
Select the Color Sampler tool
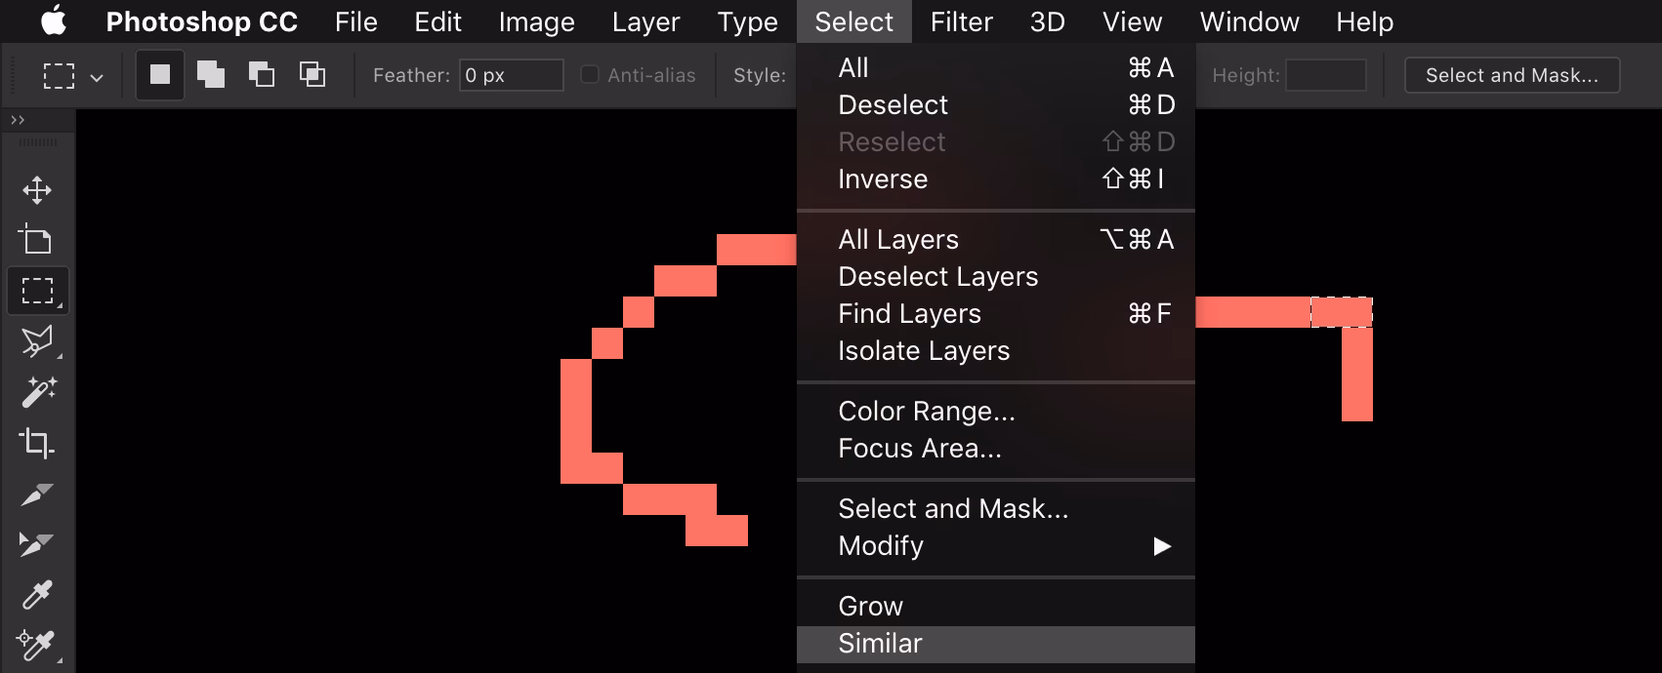click(x=37, y=644)
